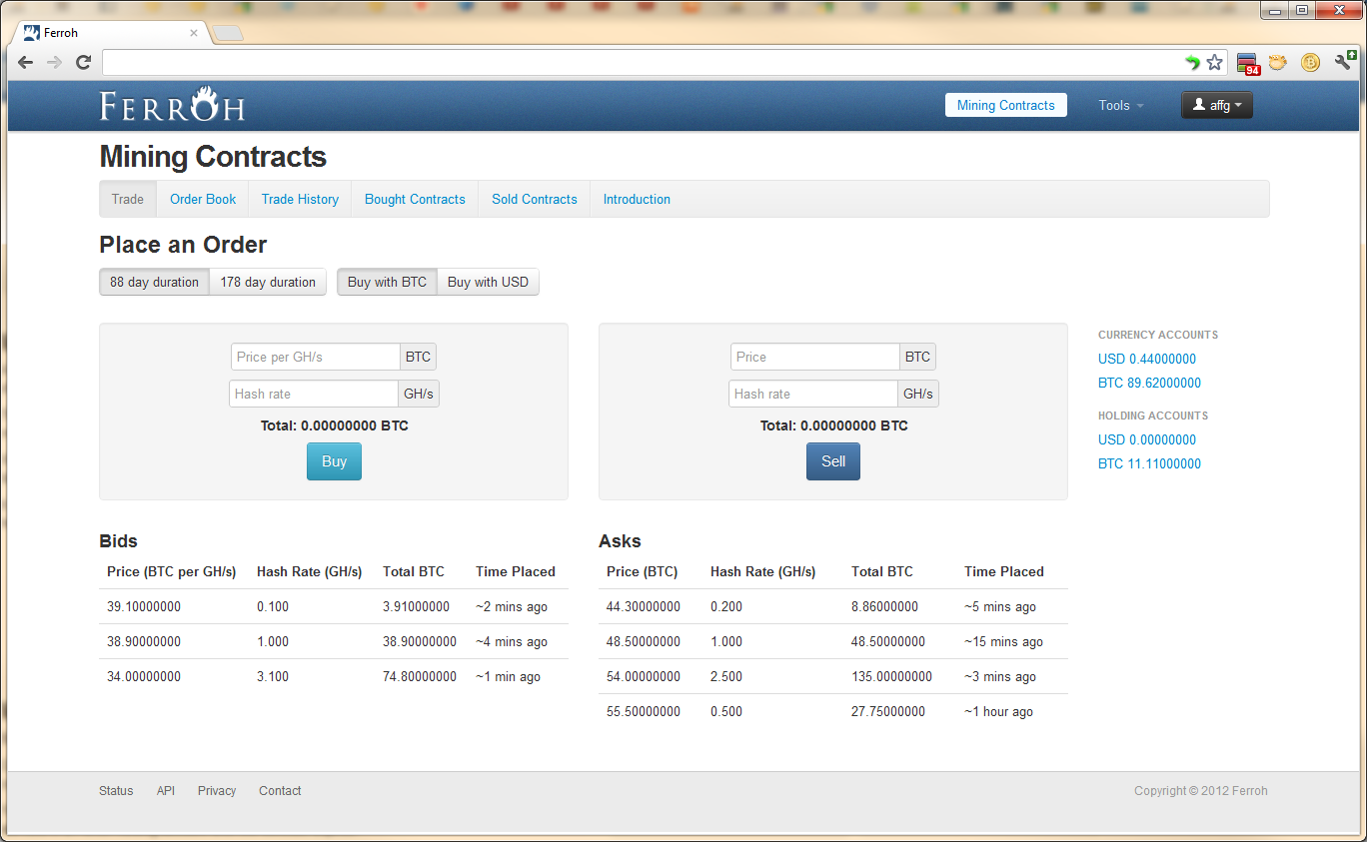The image size is (1367, 842).
Task: Bookmark page using the star icon
Action: click(1214, 63)
